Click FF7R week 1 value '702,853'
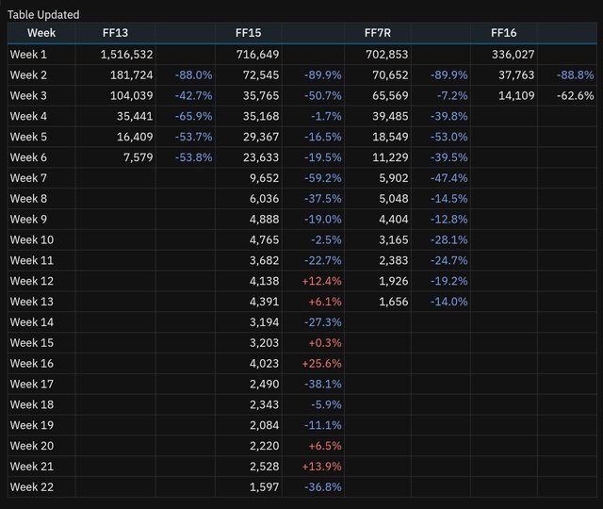 (x=387, y=55)
